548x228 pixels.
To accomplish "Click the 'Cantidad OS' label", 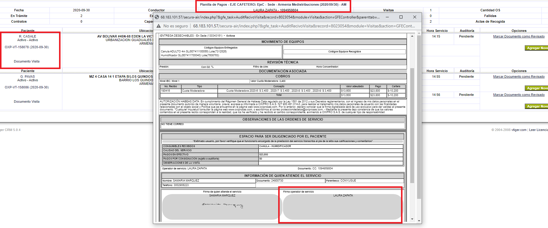I will (490, 10).
